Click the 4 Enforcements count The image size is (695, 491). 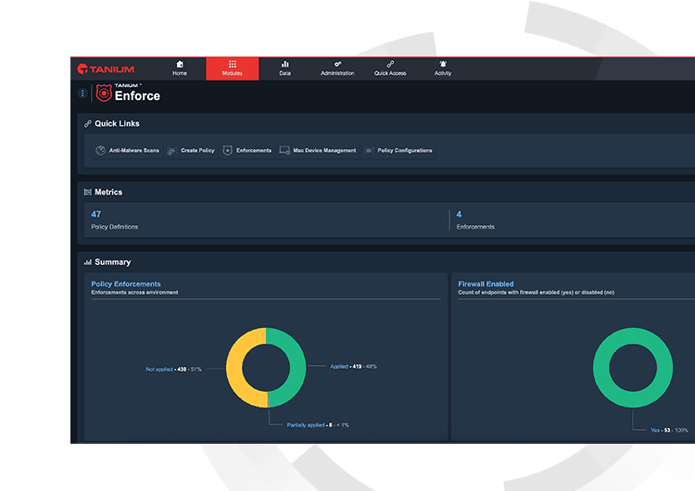point(460,215)
